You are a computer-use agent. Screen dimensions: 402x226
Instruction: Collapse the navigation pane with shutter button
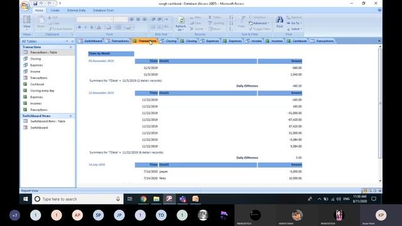tap(72, 41)
